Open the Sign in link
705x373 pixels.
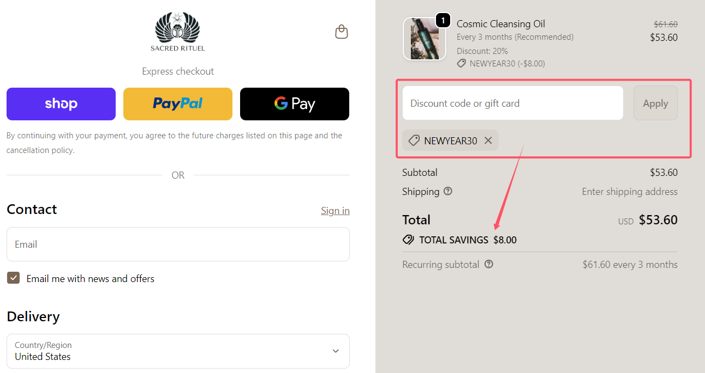pos(335,211)
